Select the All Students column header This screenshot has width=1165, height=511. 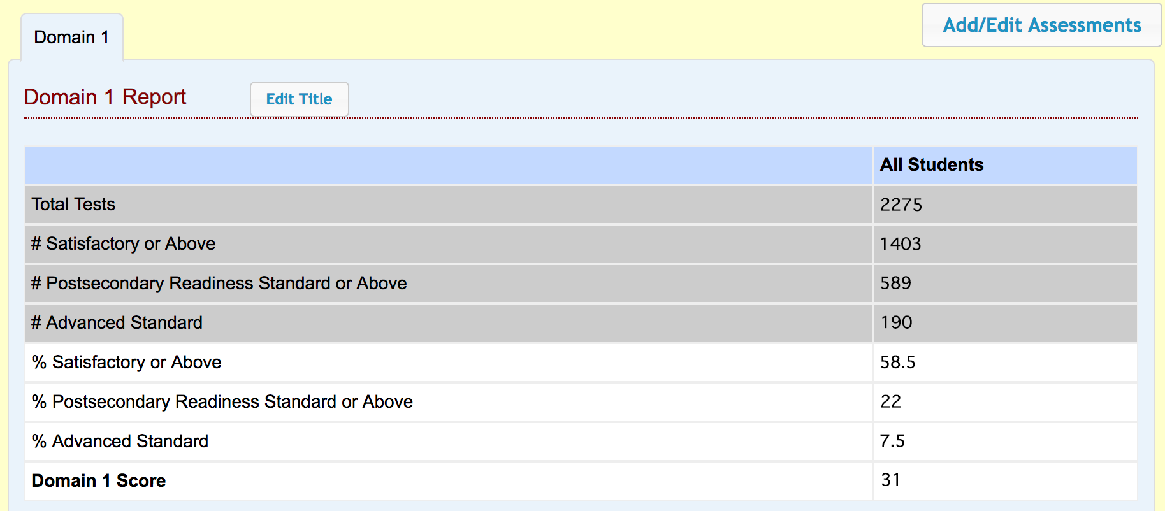pos(931,165)
